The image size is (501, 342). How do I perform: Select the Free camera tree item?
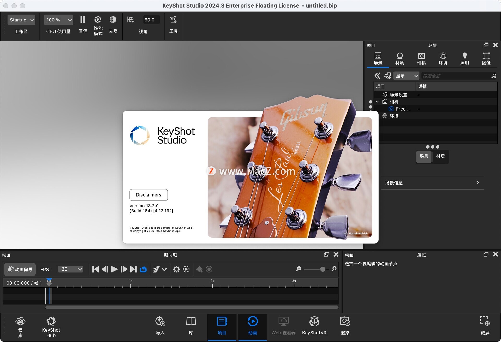pyautogui.click(x=403, y=109)
